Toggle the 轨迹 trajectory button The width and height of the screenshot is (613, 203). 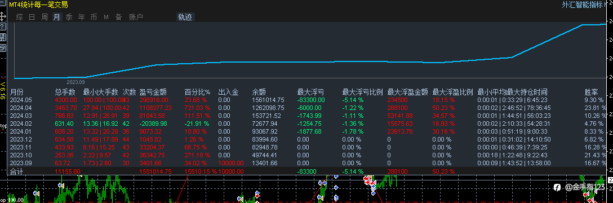point(185,17)
